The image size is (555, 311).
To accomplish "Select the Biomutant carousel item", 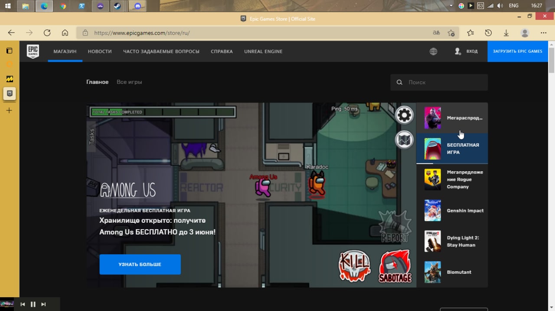I will 452,272.
